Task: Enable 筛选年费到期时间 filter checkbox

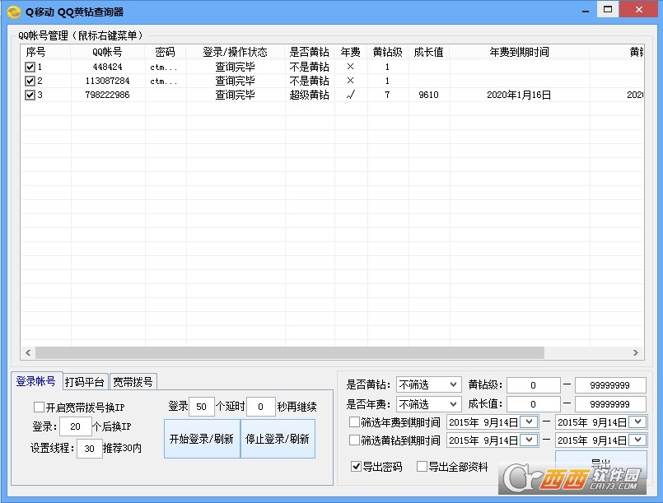Action: (354, 422)
